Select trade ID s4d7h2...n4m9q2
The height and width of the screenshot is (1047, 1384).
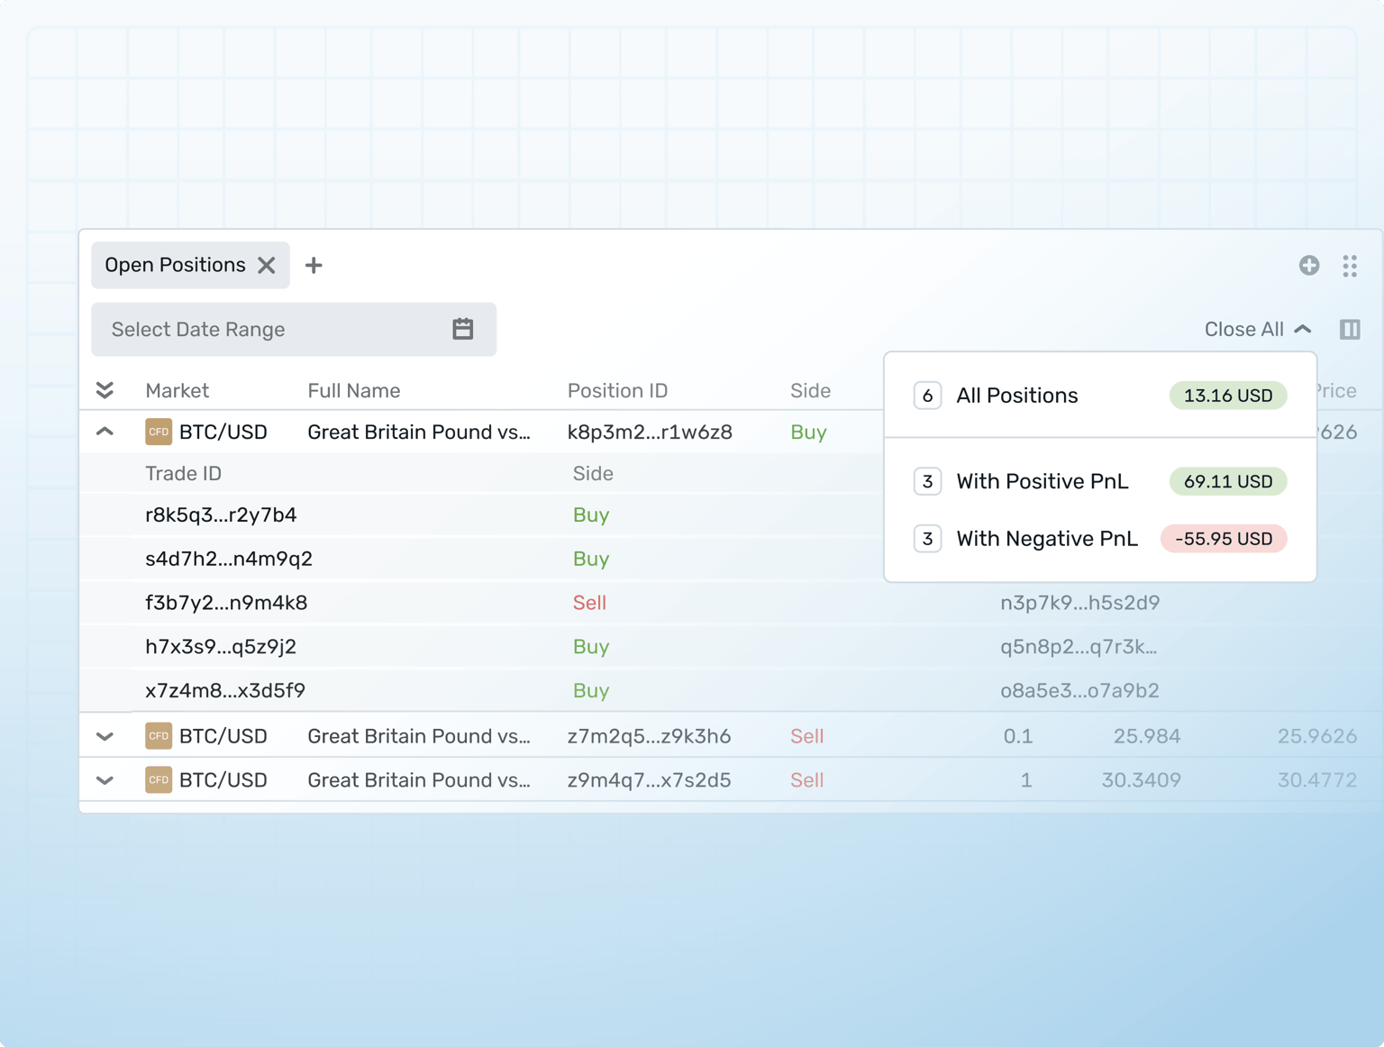[229, 559]
